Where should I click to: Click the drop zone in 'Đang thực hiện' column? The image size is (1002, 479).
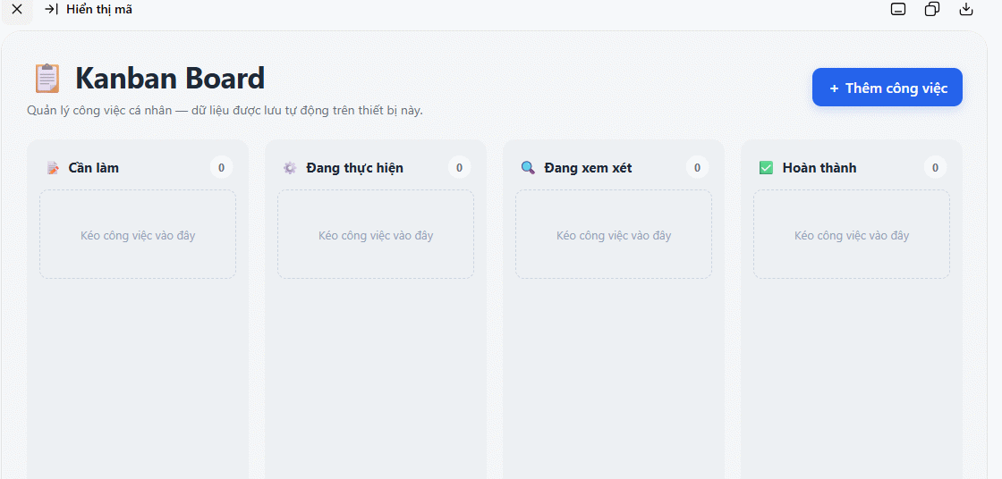click(376, 234)
